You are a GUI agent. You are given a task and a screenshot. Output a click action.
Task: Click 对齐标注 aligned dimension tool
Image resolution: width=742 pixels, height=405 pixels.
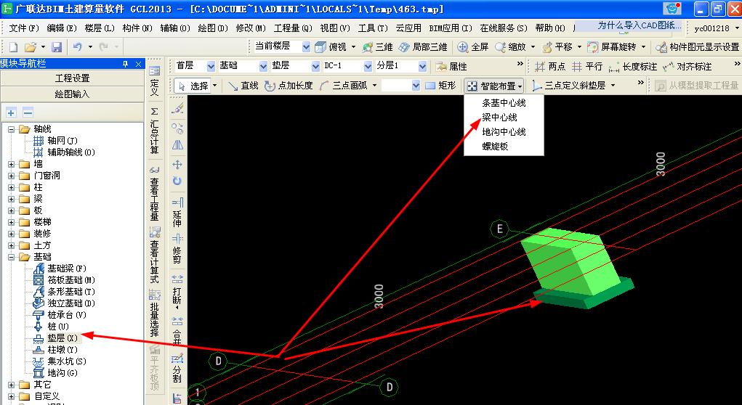(687, 67)
